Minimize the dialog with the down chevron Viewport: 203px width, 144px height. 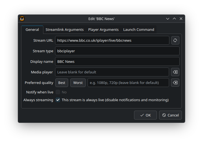pyautogui.click(x=168, y=19)
